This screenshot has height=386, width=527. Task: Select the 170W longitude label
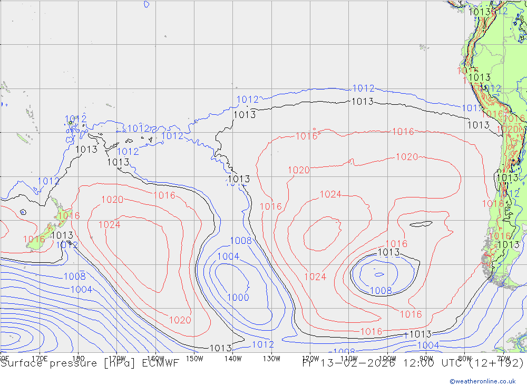click(118, 358)
